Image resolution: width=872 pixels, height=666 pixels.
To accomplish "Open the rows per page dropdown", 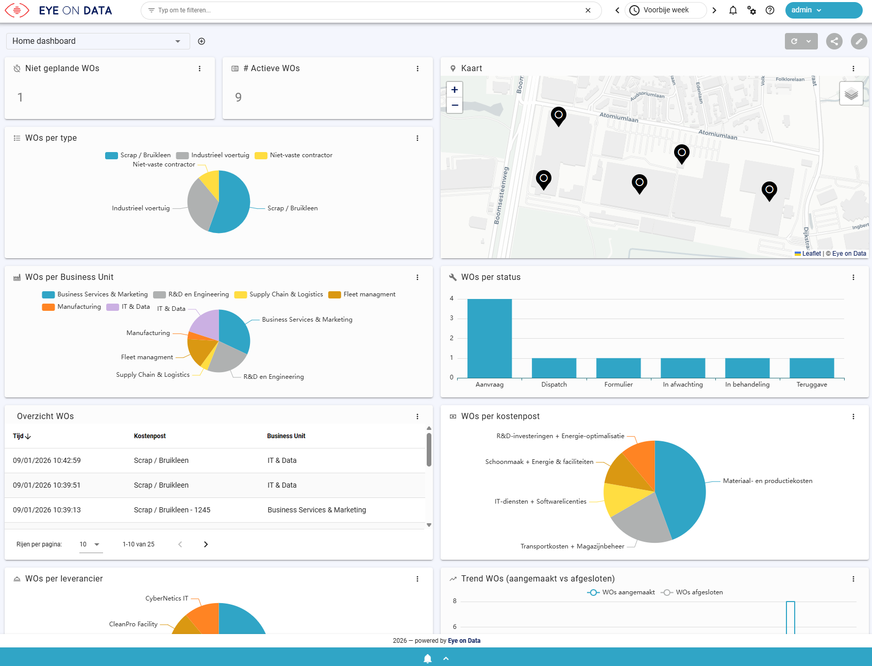I will point(91,544).
